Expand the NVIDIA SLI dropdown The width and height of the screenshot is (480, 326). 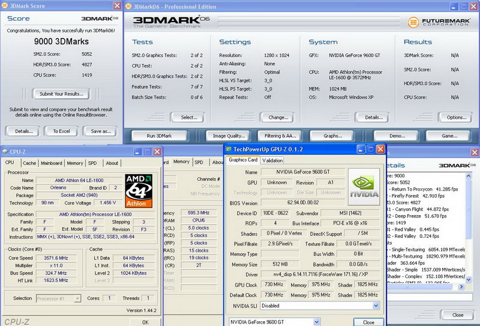[376, 306]
